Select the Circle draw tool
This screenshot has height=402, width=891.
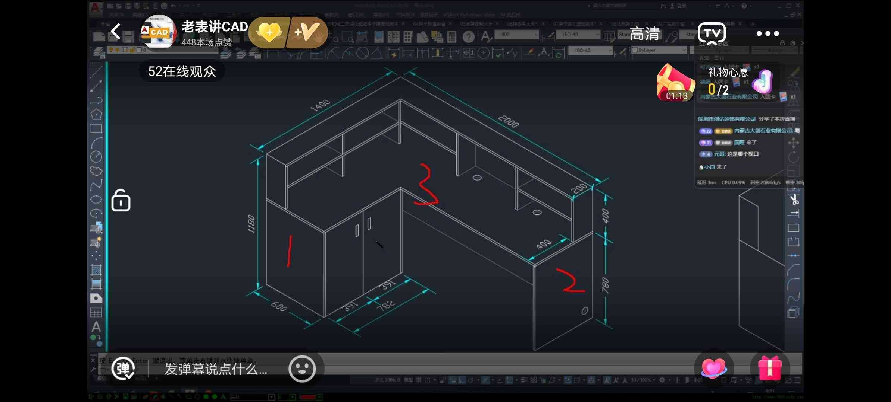click(96, 157)
